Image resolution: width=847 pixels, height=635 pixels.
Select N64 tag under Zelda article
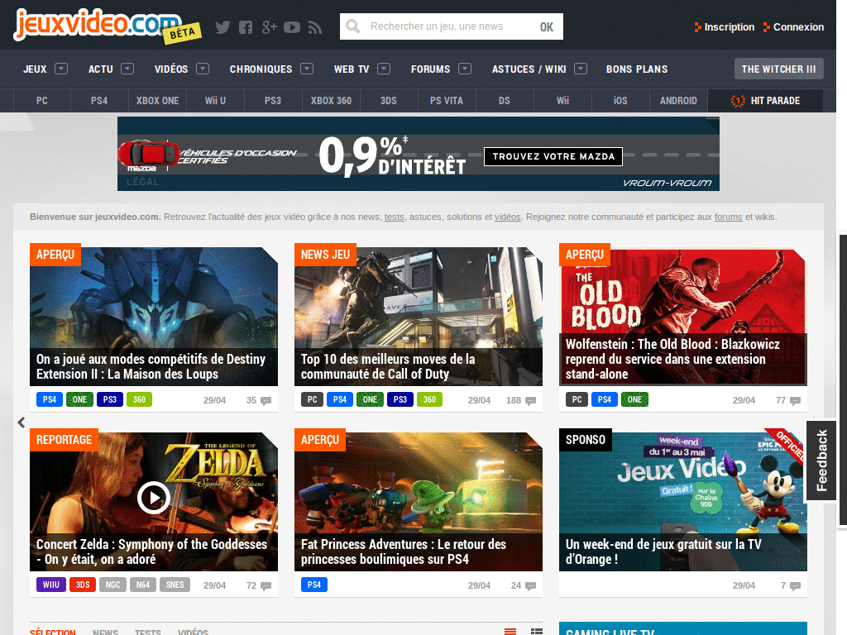(x=143, y=585)
